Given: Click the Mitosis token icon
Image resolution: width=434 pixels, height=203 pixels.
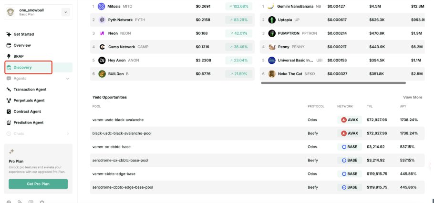Looking at the screenshot, I should click(x=101, y=7).
